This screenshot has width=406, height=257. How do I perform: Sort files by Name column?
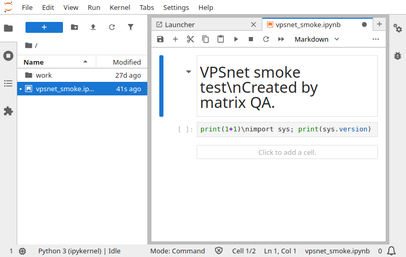pos(56,62)
